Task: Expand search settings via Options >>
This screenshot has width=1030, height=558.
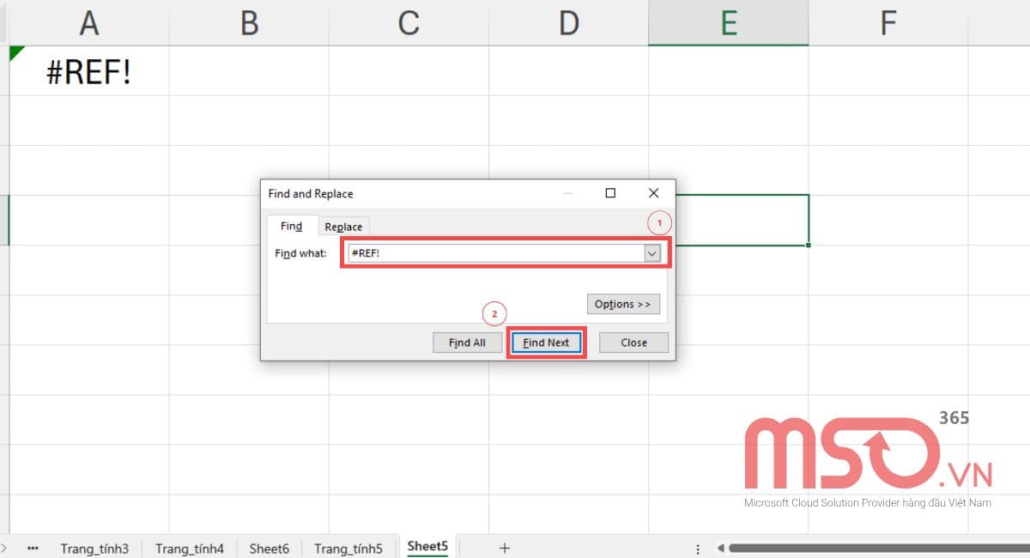Action: [623, 304]
